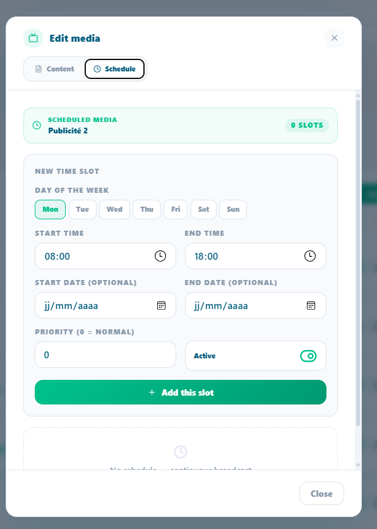Click the 0 SLOTS badge
Screen dimensions: 377x529
click(307, 125)
